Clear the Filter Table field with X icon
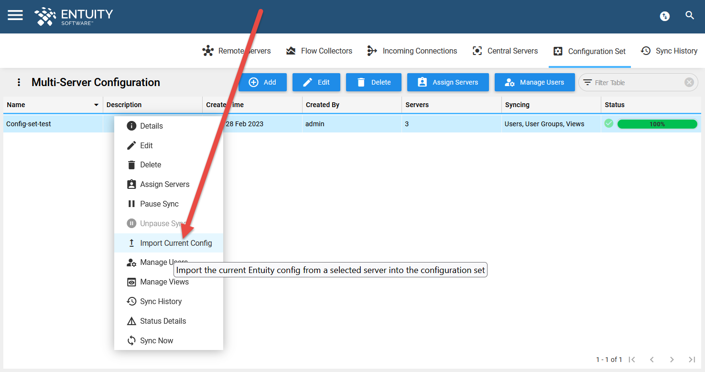Screen dimensions: 705x372 (689, 82)
